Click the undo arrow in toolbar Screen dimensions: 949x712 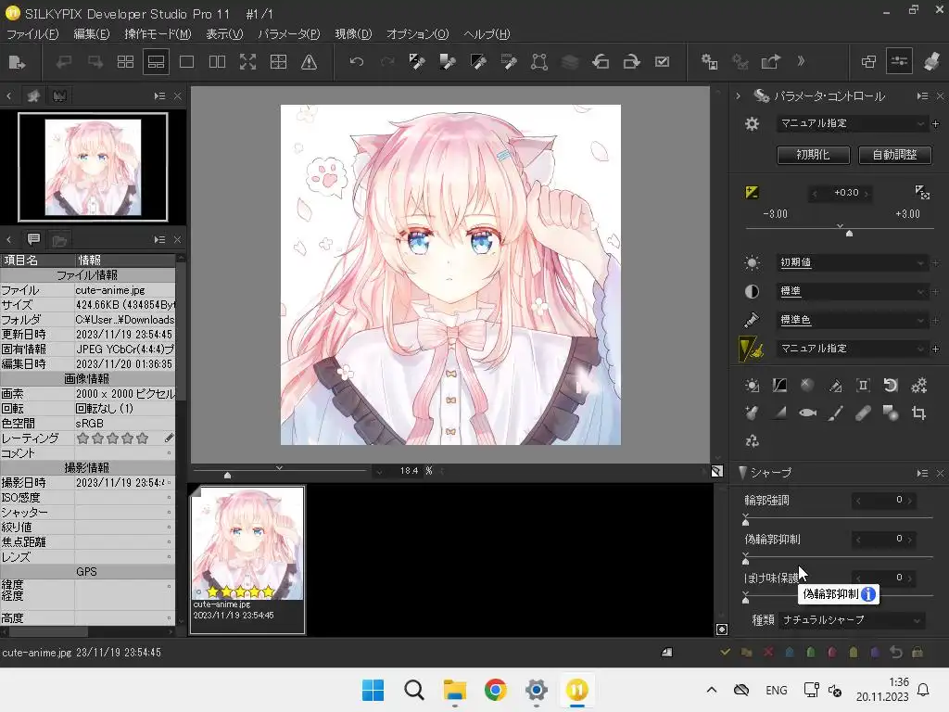[x=357, y=62]
